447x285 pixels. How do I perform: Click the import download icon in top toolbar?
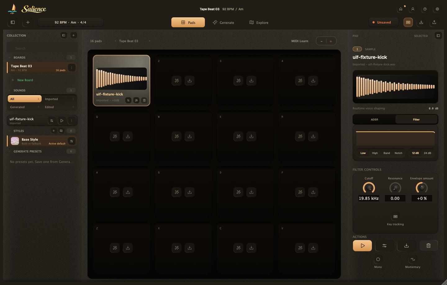[x=421, y=22]
